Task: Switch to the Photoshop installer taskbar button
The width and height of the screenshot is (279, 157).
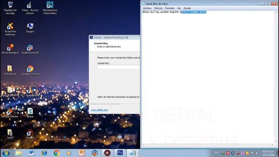Action: (x=120, y=153)
